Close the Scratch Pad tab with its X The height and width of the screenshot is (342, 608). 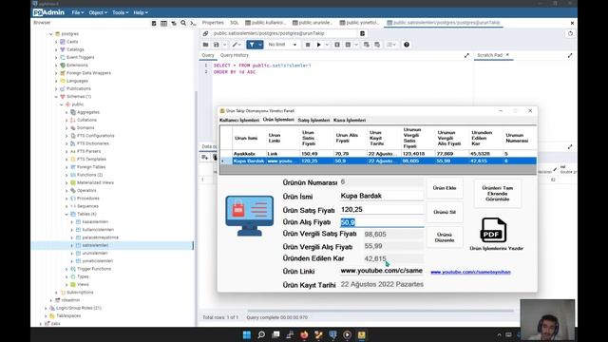click(x=507, y=55)
